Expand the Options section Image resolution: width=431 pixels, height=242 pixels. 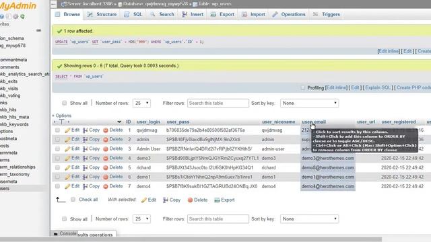62,116
